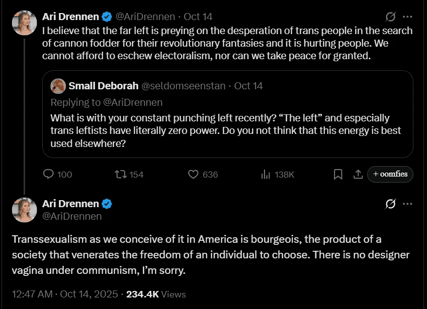Image resolution: width=427 pixels, height=309 pixels.
Task: Open Ari Drennen's top profile avatar
Action: point(24,23)
